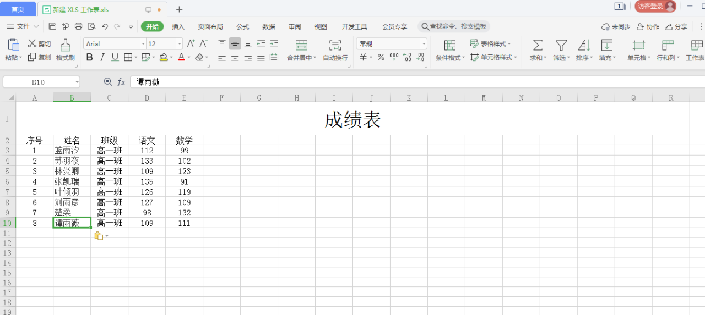Expand Merge and Center (合并居中) dropdown
The height and width of the screenshot is (315, 705).
click(x=314, y=58)
